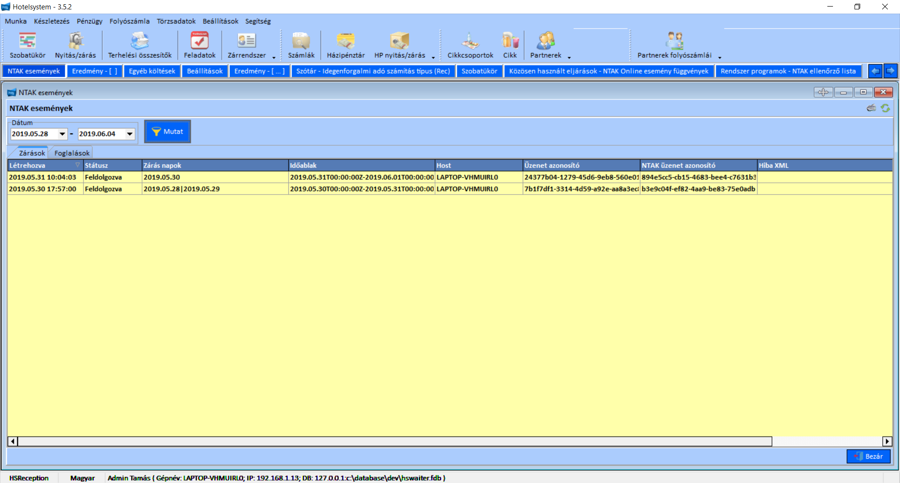Screen dimensions: 900x483
Task: Click the Hiba XML column header
Action: 825,166
